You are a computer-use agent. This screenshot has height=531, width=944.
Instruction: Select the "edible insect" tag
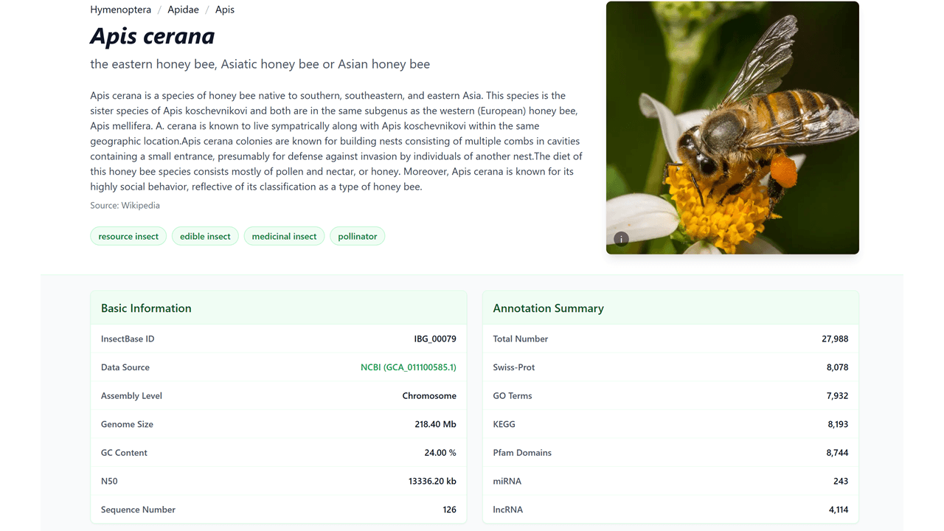205,236
